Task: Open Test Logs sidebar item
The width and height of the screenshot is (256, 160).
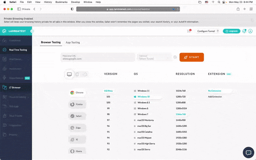Action: (x=16, y=106)
